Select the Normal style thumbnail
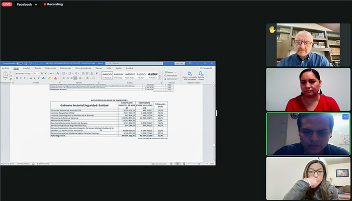Screen dimensions: 352x201 point(106,75)
